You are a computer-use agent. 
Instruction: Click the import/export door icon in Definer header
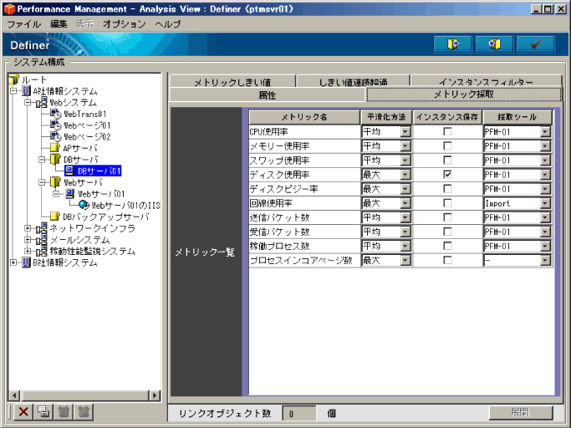(452, 44)
